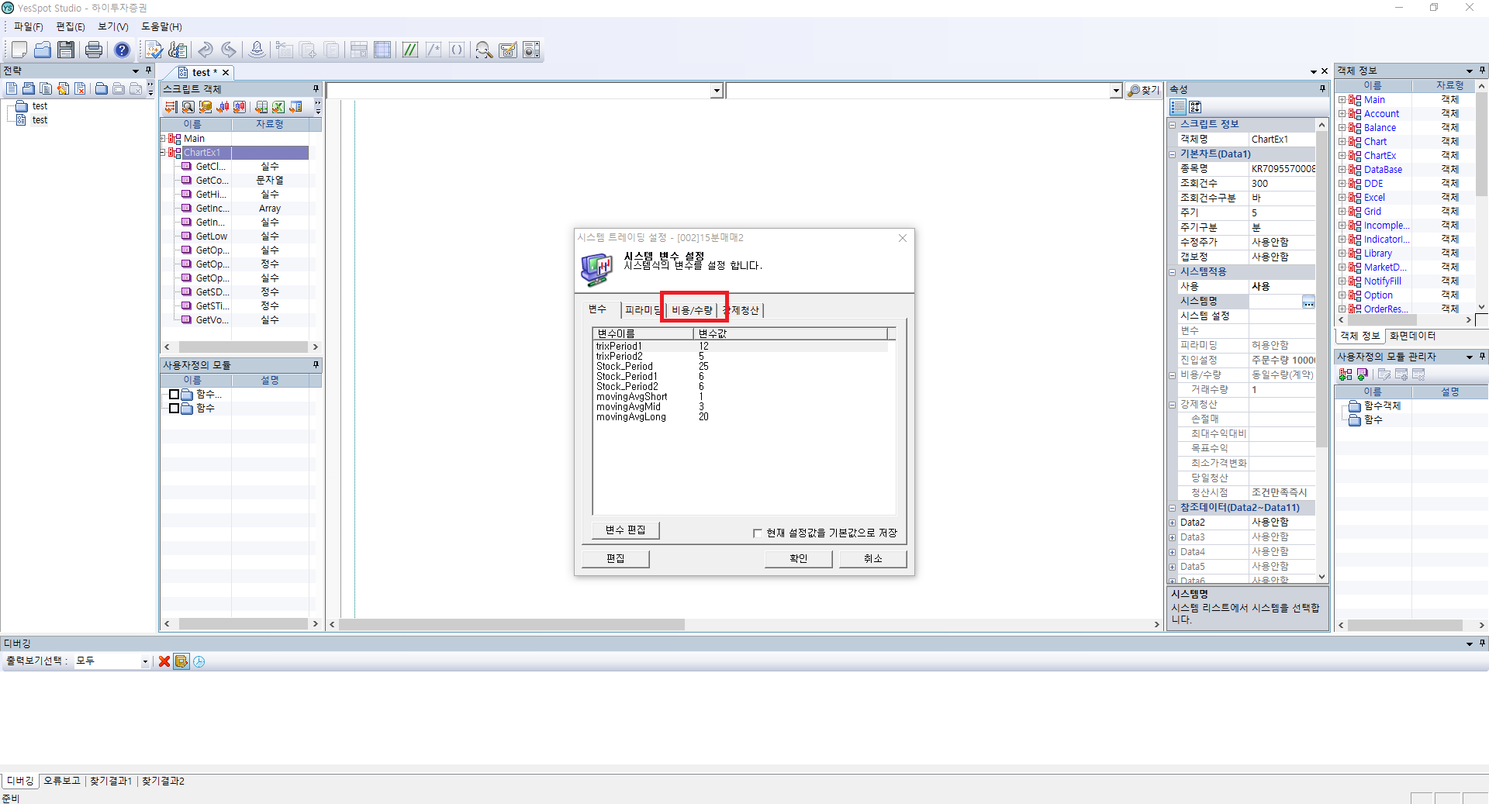Click the magnifier search icon in toolbar
The height and width of the screenshot is (804, 1489).
[484, 50]
